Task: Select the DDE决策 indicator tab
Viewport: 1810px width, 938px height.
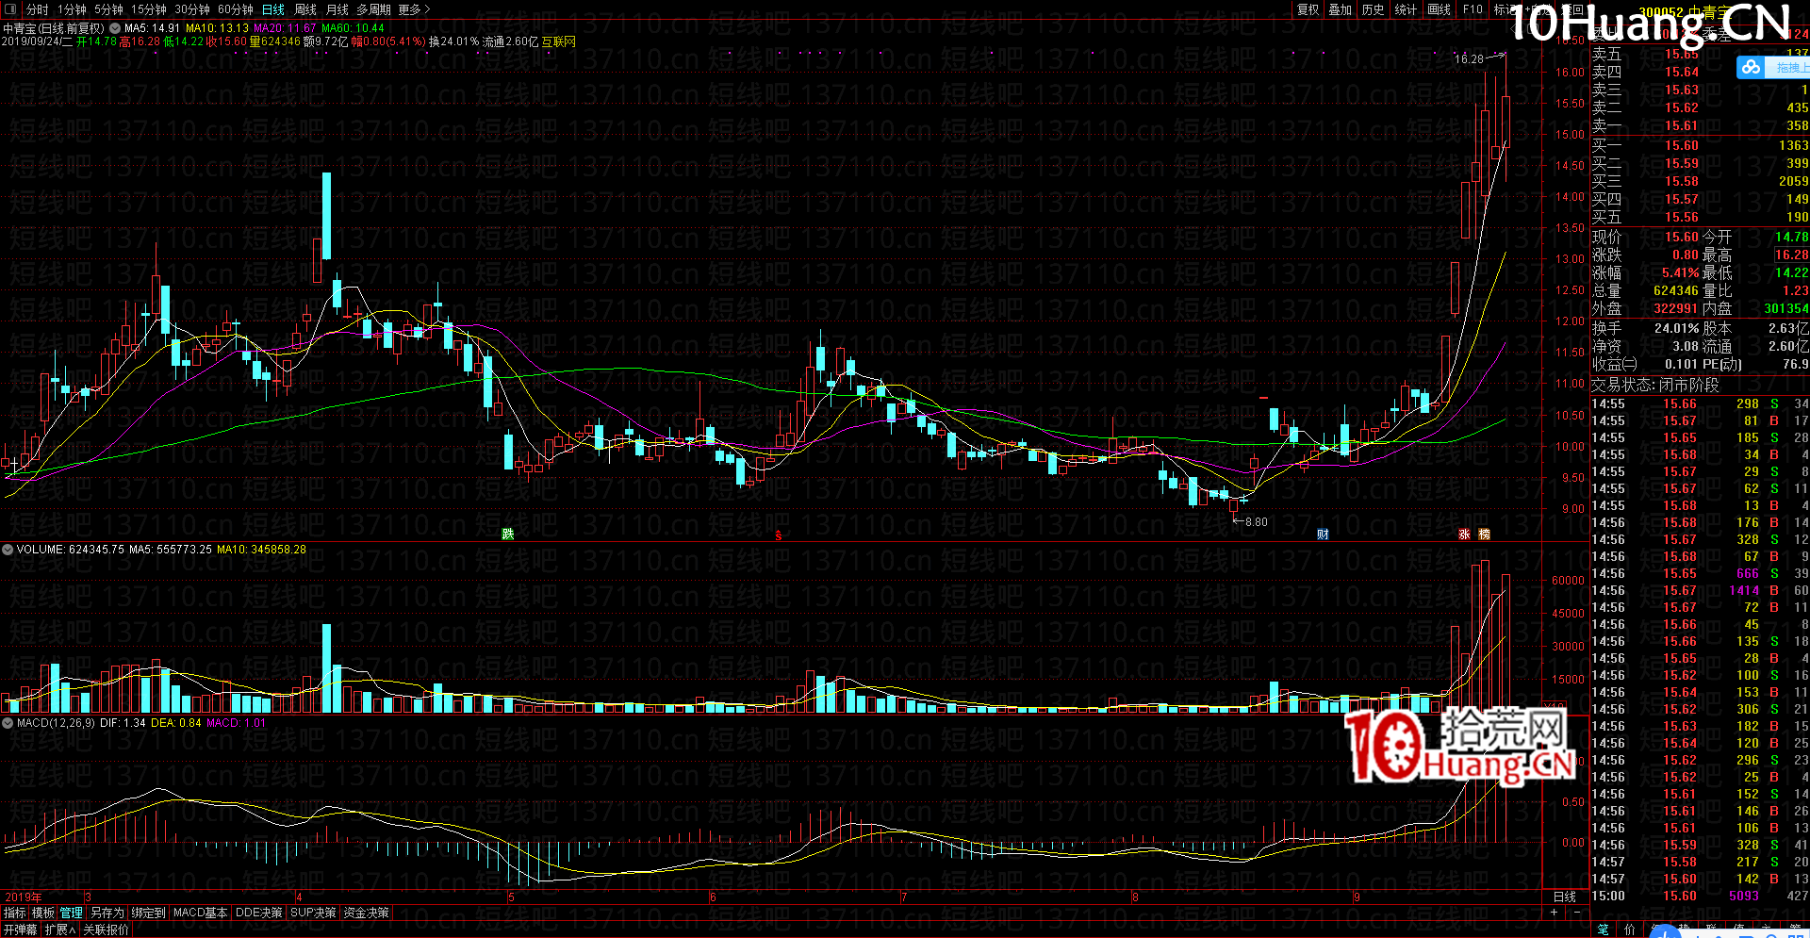Action: pyautogui.click(x=258, y=913)
